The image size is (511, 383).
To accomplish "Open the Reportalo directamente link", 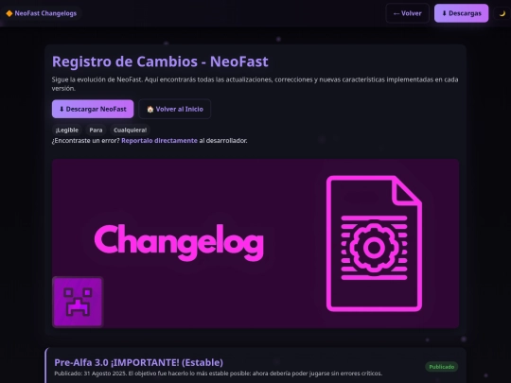I will (x=159, y=141).
